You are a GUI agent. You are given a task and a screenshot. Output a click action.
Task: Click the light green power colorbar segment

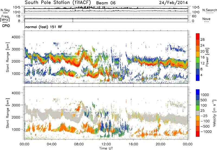198,60
